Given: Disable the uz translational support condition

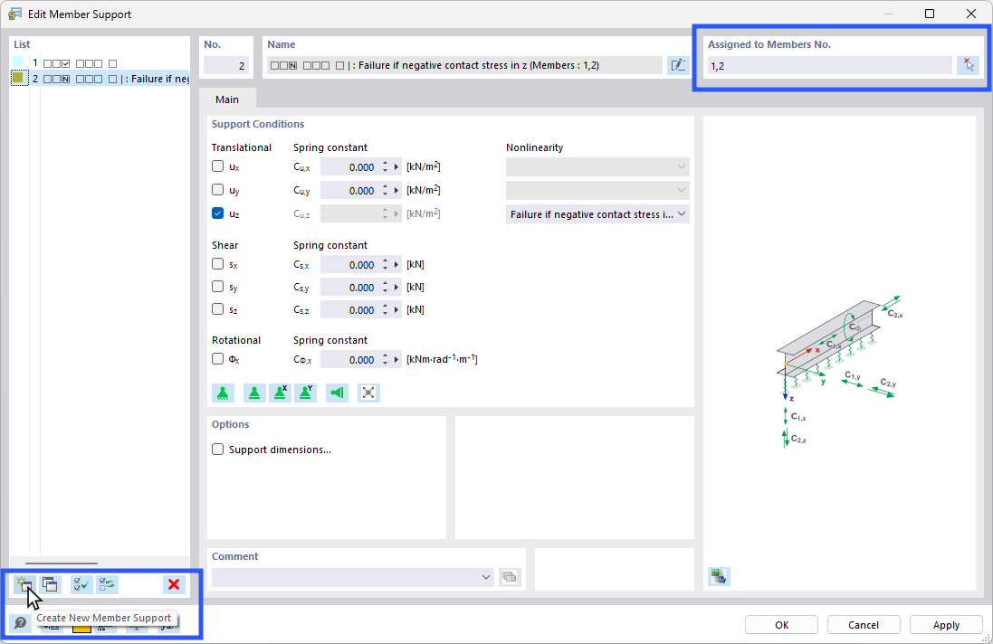Looking at the screenshot, I should (217, 213).
